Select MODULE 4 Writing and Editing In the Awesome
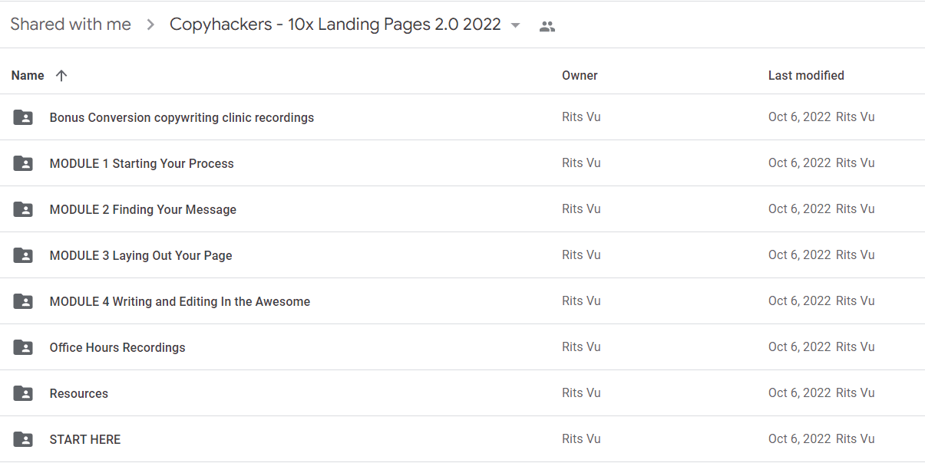The height and width of the screenshot is (463, 925). pyautogui.click(x=180, y=301)
